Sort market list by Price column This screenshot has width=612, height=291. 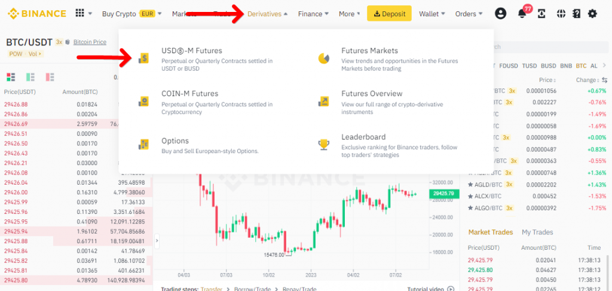coord(547,80)
